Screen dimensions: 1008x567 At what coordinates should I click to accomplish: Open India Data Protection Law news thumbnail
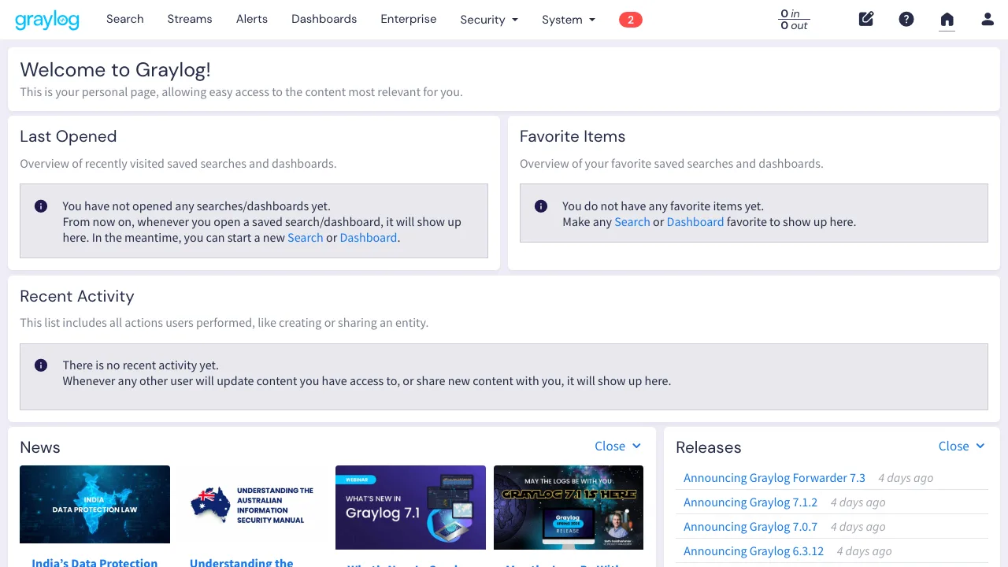coord(94,504)
